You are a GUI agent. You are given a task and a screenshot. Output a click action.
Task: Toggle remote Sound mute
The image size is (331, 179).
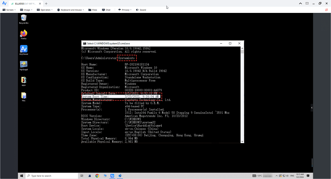coord(141,10)
